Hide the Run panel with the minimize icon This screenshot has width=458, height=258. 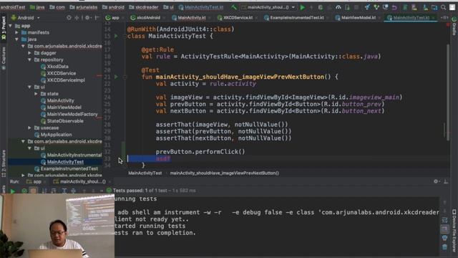(446, 181)
